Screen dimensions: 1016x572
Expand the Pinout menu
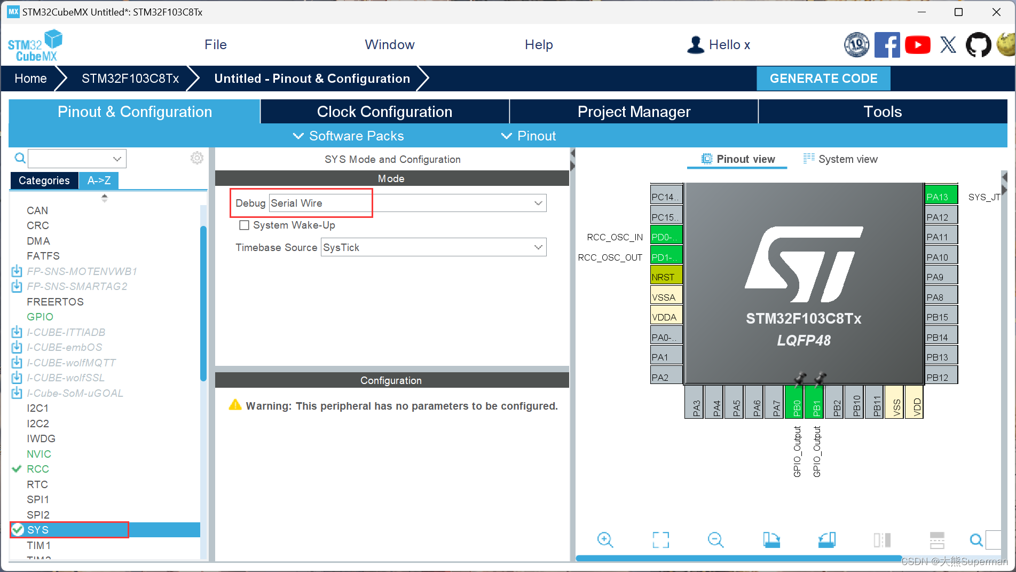[x=529, y=136]
